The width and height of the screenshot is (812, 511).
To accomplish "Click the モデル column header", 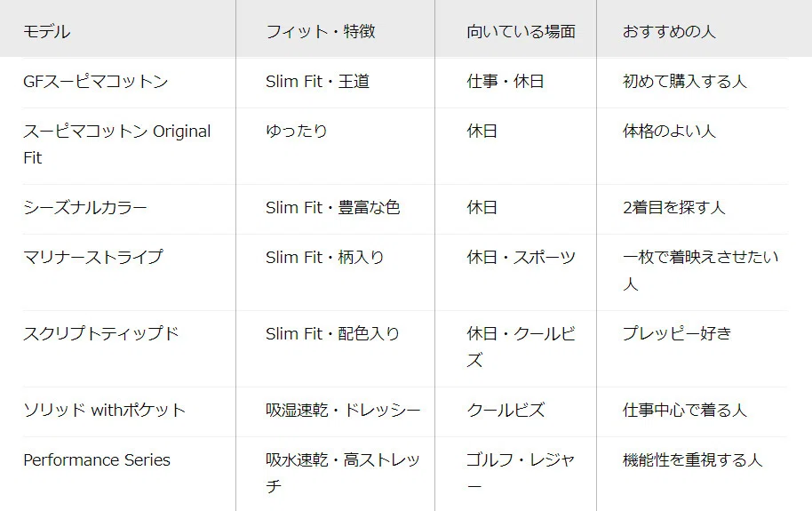I will 46,32.
